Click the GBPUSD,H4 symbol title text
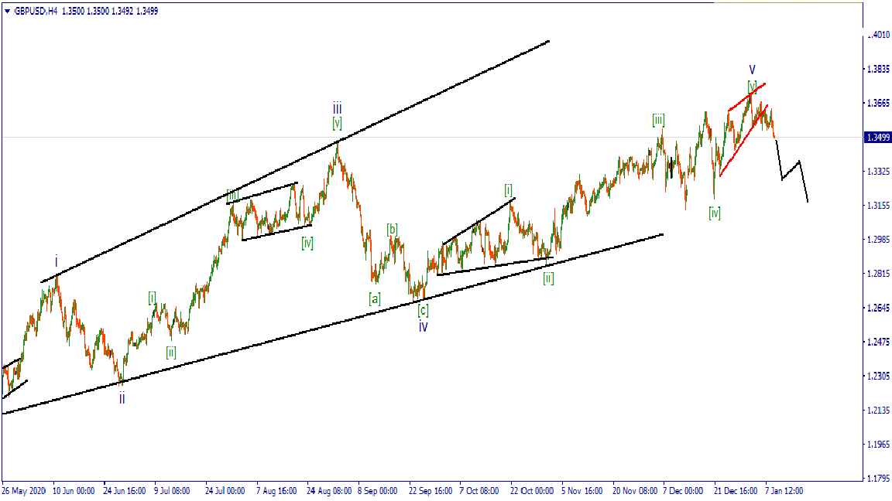 point(36,12)
